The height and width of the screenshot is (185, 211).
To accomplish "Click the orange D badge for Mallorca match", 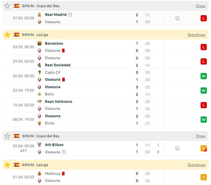I will 203,177.
